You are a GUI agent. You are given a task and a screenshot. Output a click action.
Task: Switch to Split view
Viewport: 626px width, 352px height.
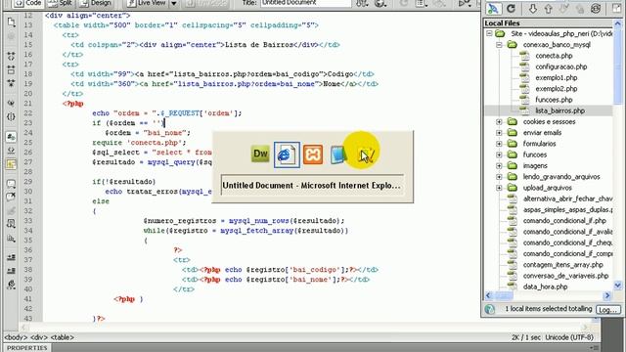60,3
